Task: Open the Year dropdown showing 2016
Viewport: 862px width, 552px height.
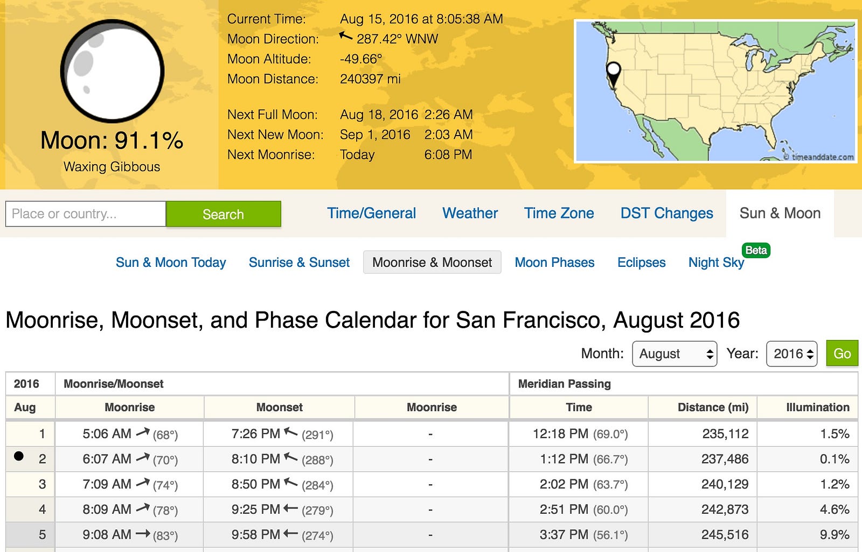Action: point(792,353)
